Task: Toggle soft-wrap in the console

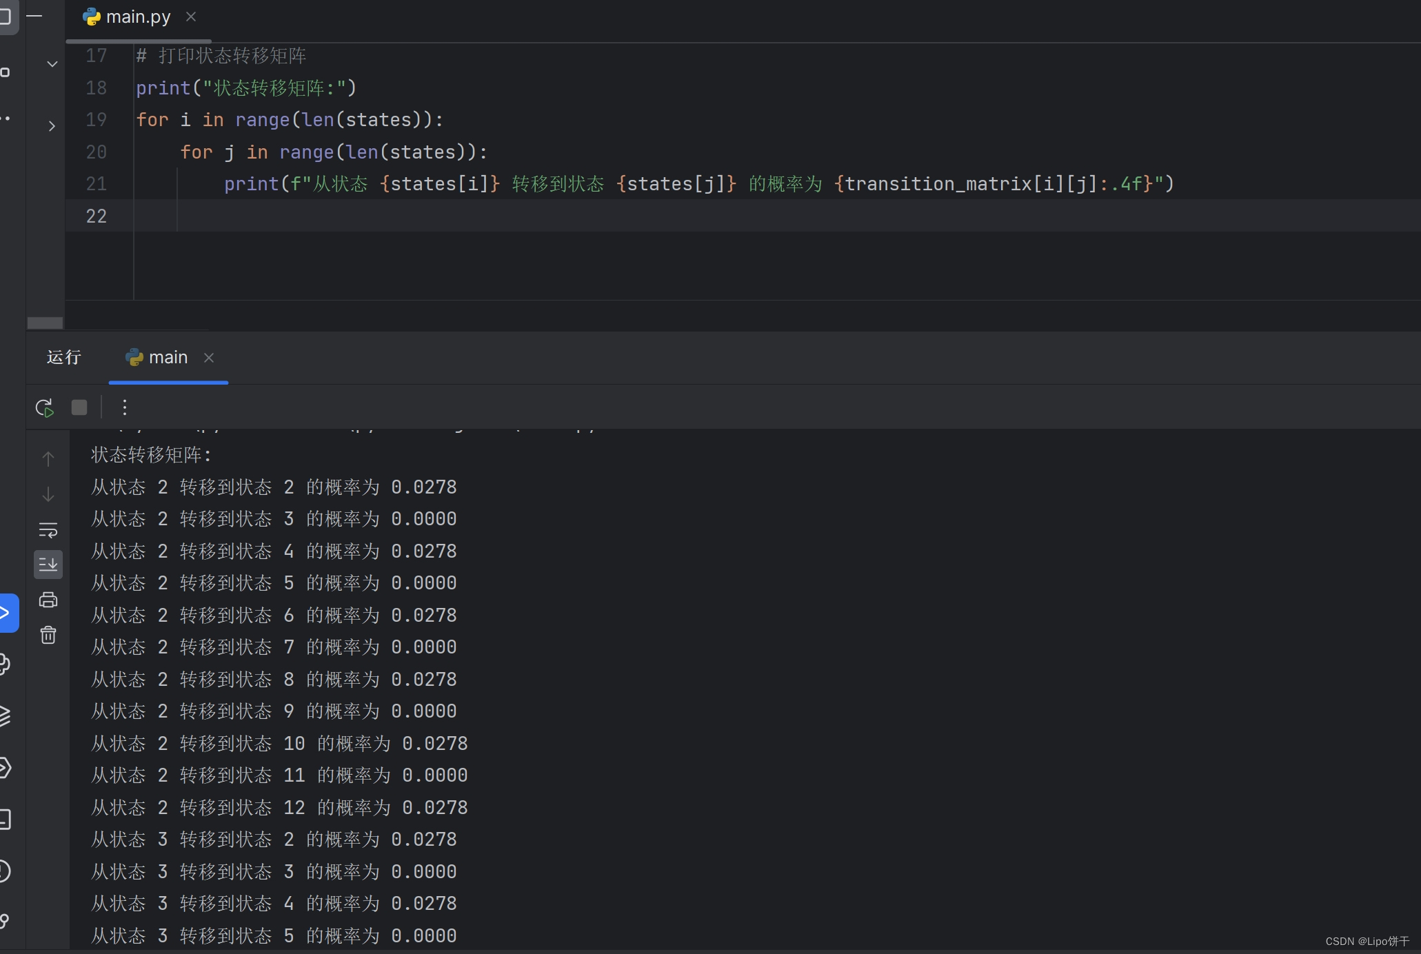Action: [x=48, y=529]
